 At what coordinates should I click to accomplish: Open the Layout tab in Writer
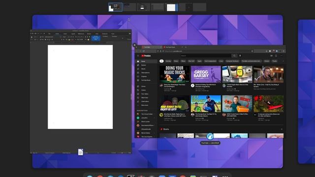coord(73,34)
